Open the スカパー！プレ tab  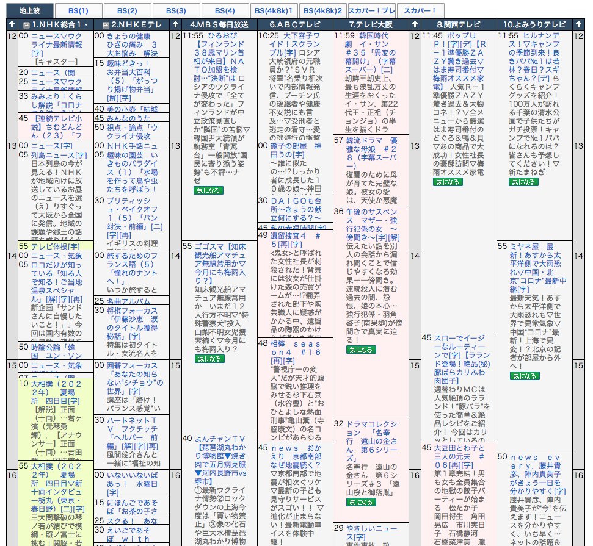tap(371, 11)
